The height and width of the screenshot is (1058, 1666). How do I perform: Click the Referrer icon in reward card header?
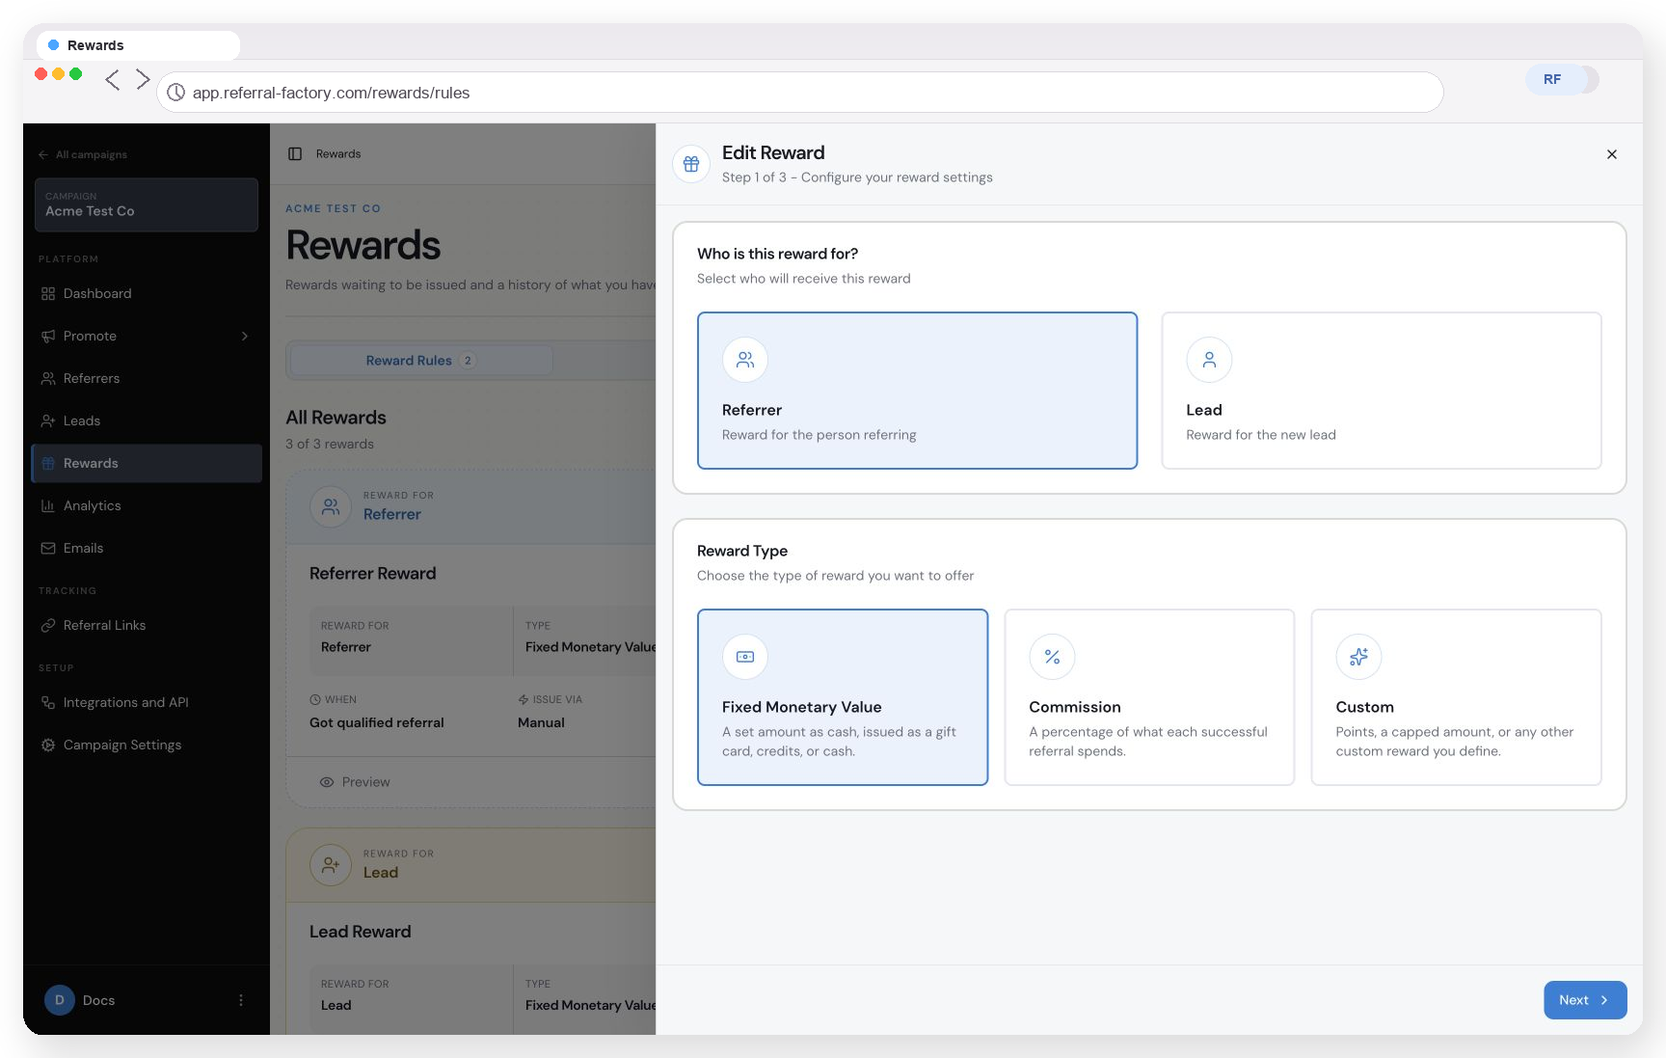click(331, 505)
